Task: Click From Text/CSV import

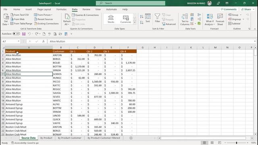Action: point(20,15)
